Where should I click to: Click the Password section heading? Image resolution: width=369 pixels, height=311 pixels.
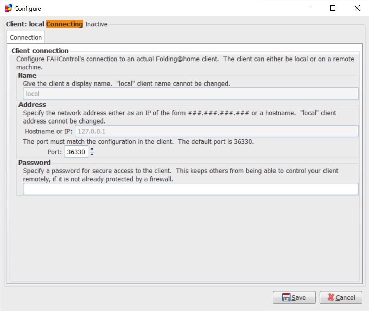tap(34, 163)
